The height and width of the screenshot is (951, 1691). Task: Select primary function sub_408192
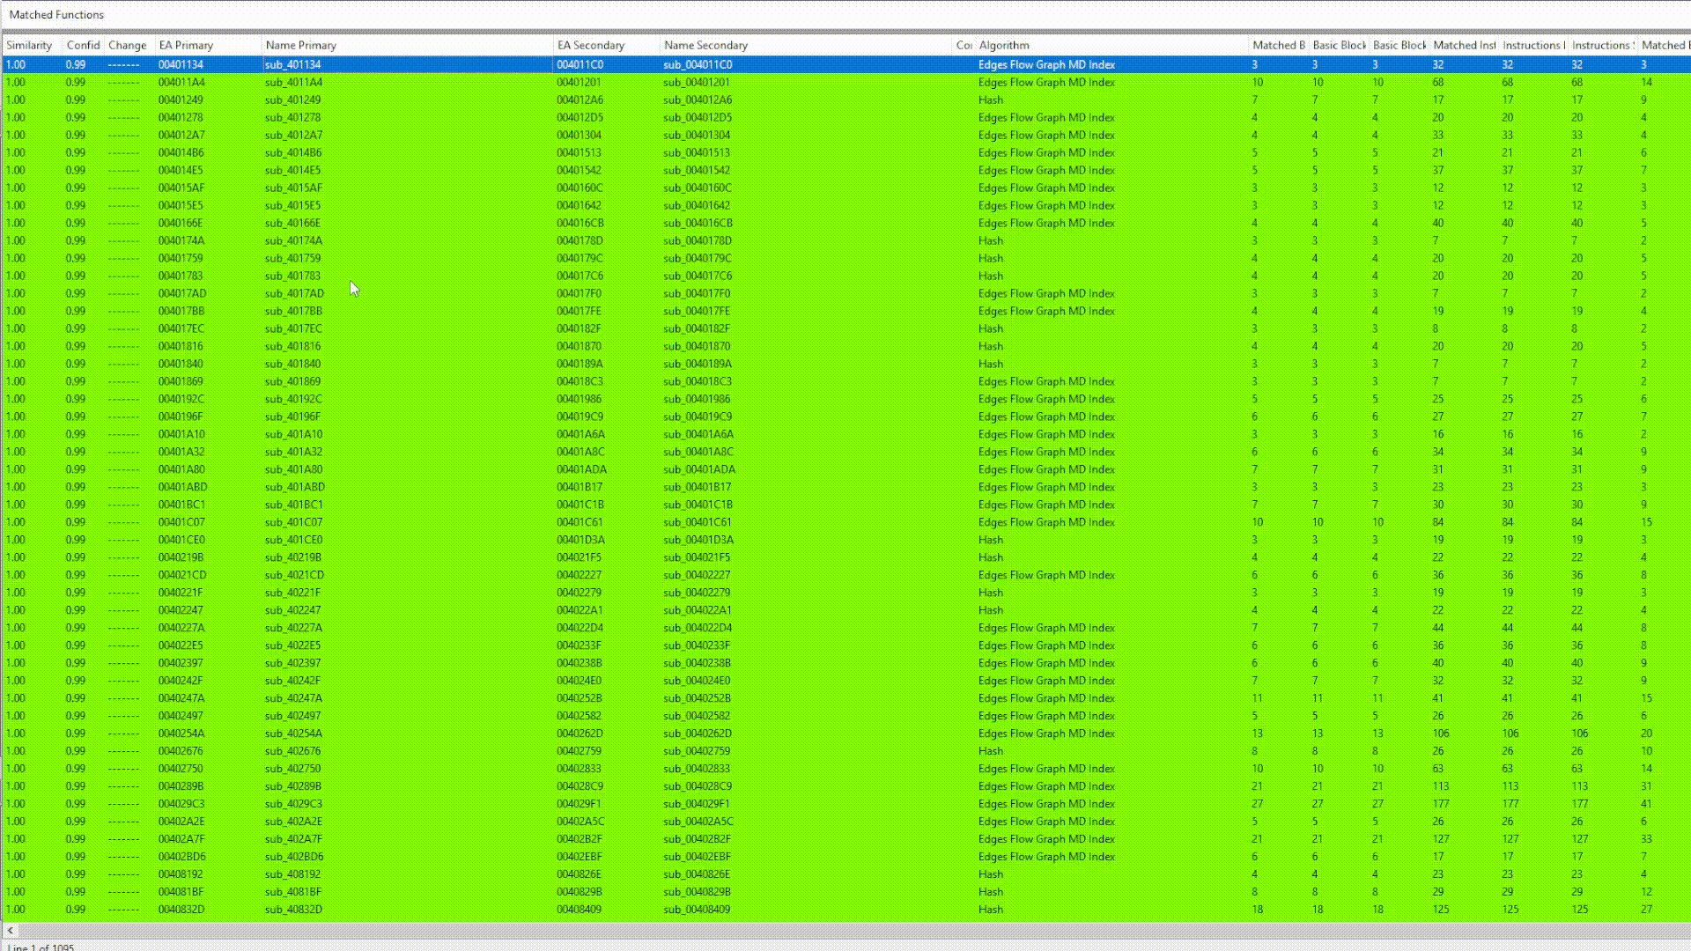tap(292, 874)
